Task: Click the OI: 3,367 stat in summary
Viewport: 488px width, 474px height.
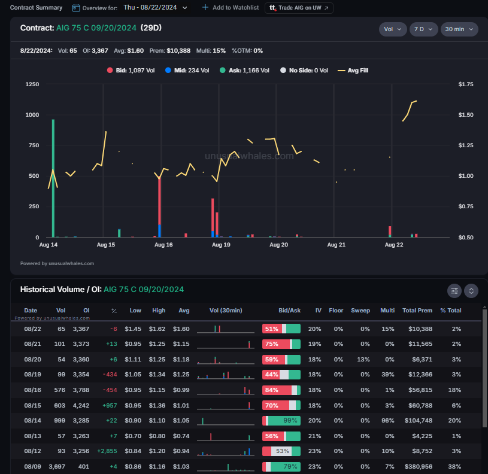Action: 95,51
